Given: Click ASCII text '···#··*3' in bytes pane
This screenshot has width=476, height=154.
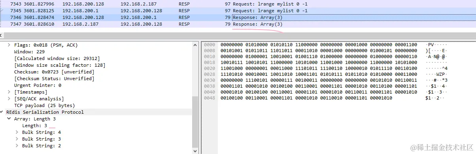Looking at the screenshot, I should tap(436, 80).
